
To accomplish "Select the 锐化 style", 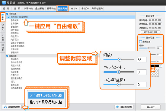I will pos(13,82).
